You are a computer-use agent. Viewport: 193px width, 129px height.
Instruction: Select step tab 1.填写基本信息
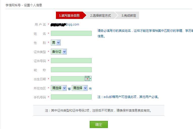69,15
